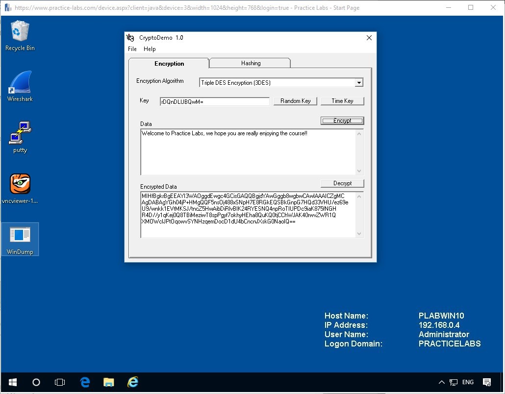The height and width of the screenshot is (394, 505).
Task: Click the Random Key button
Action: [295, 100]
